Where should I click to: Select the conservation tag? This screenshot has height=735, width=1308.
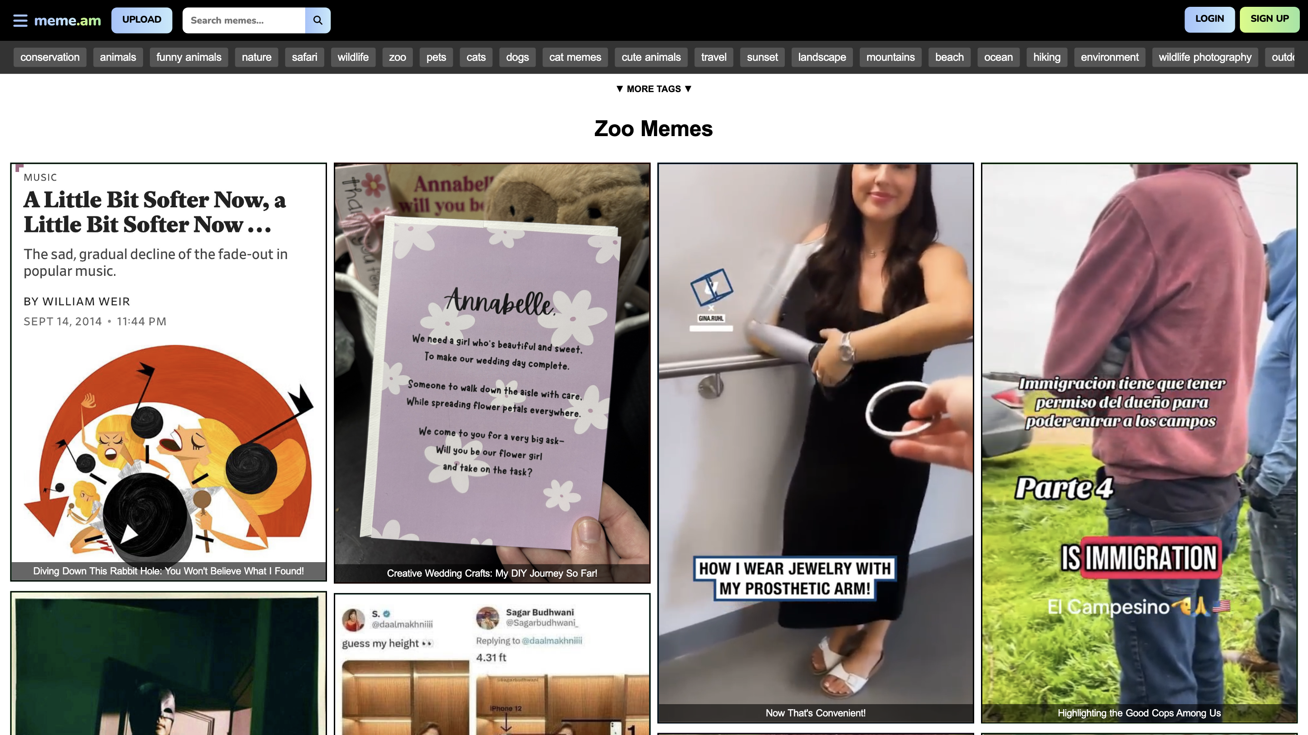(x=50, y=57)
